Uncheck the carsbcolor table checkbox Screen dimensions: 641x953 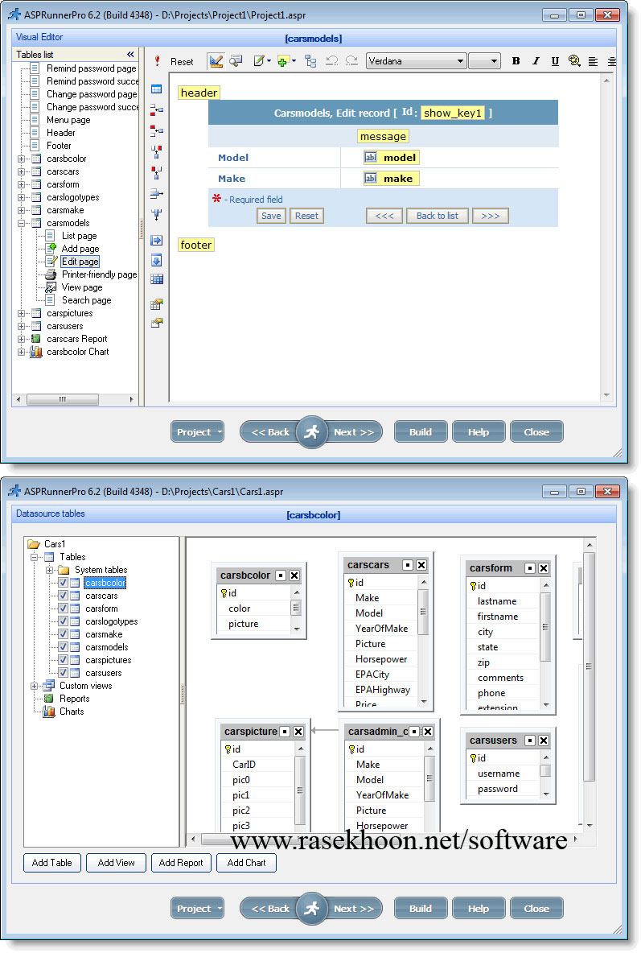63,582
